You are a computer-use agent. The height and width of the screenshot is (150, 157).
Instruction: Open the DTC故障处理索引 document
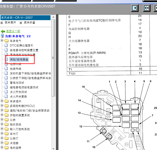coord(22,45)
